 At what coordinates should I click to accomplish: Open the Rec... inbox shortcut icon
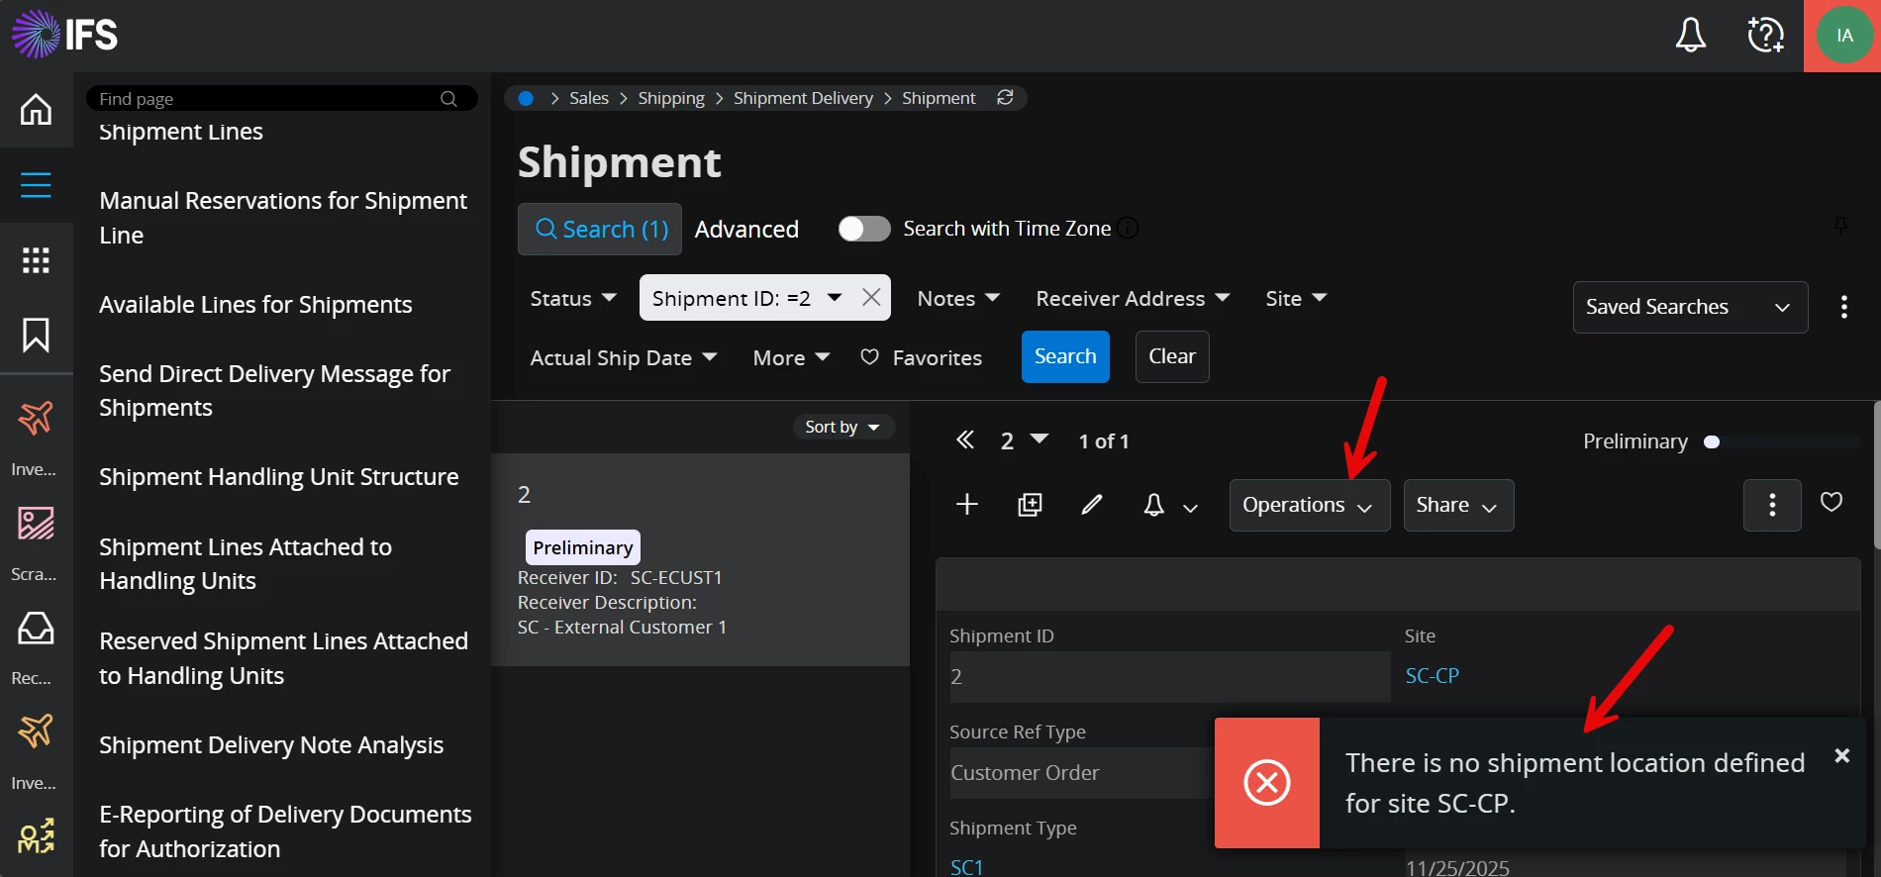[36, 628]
